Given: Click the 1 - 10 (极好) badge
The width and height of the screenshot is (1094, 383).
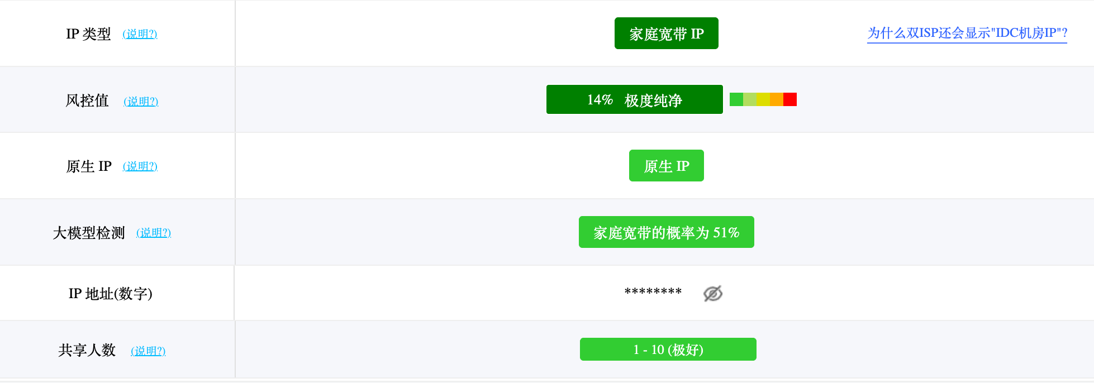Looking at the screenshot, I should 668,350.
